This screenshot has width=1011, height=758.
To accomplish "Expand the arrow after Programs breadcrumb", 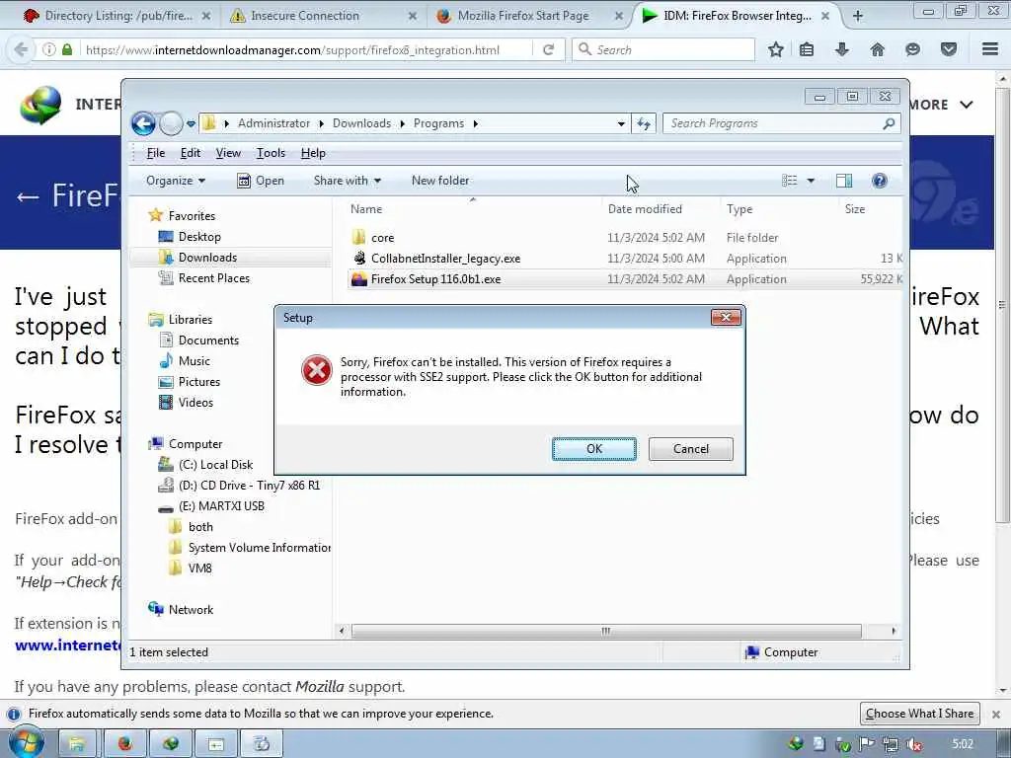I will 475,123.
